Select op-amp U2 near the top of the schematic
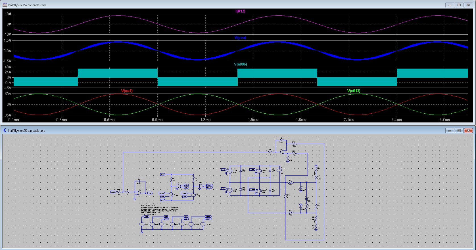This screenshot has width=476, height=250. point(282,152)
